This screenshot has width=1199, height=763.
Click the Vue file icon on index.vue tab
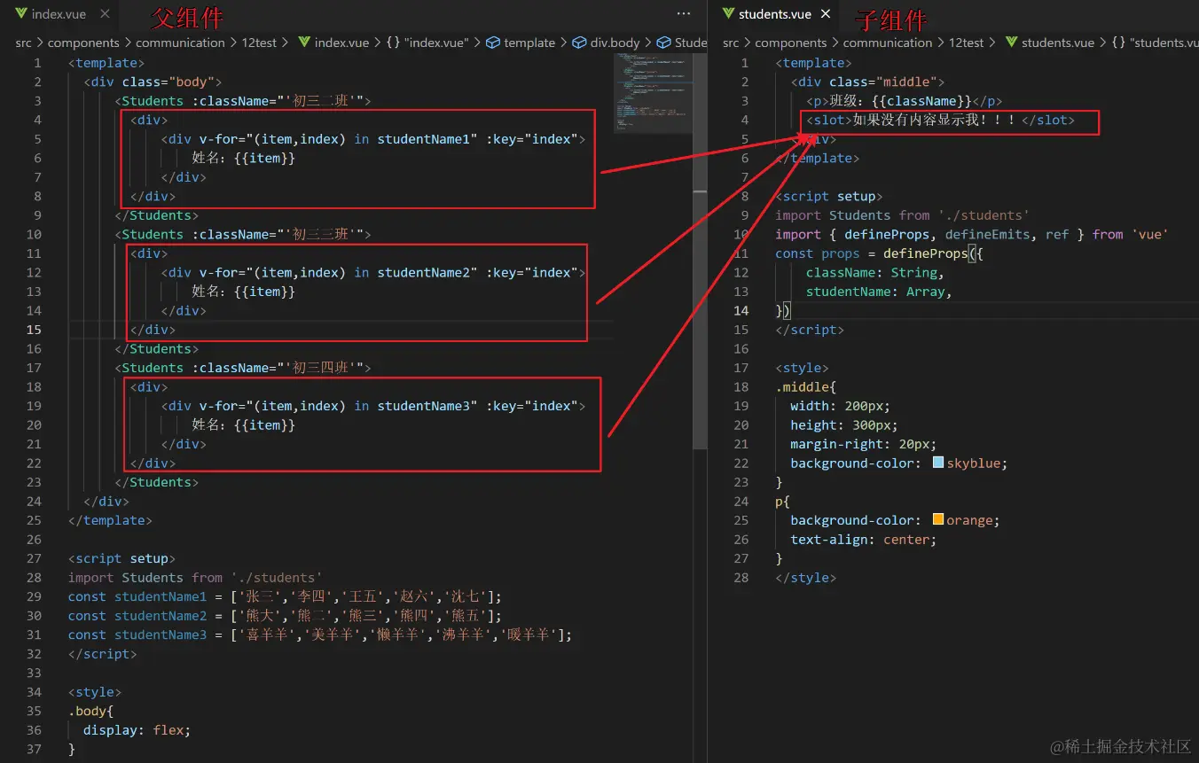[x=20, y=14]
